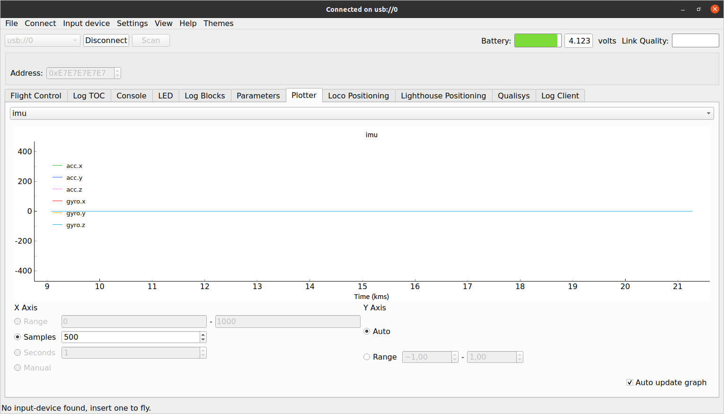Click the Samples count input field

coord(131,337)
